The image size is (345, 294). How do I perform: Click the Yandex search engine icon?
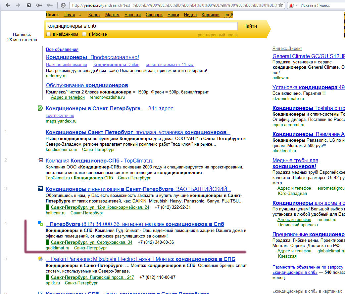[291, 5]
